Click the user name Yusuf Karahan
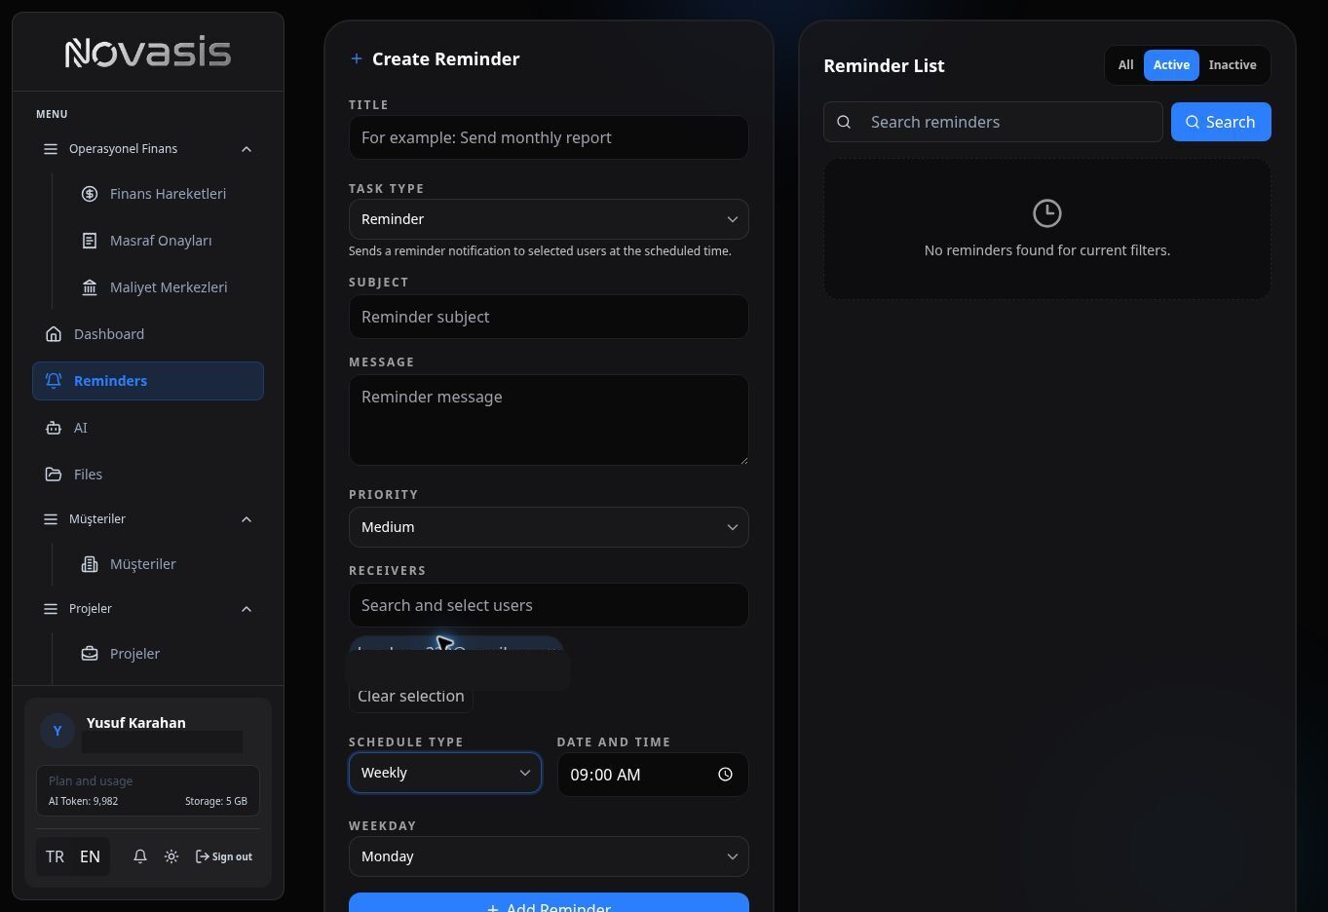Image resolution: width=1328 pixels, height=912 pixels. 135,723
